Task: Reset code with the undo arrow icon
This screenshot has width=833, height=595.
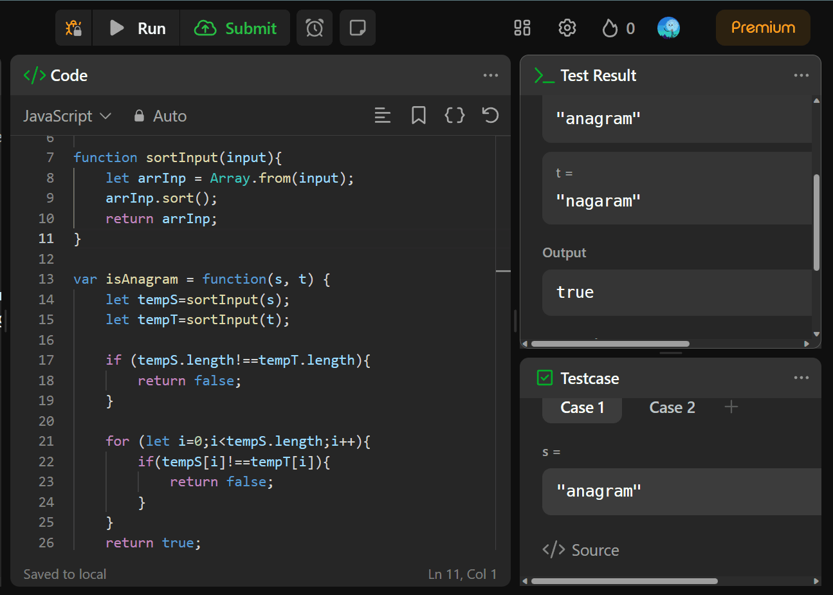Action: 490,115
